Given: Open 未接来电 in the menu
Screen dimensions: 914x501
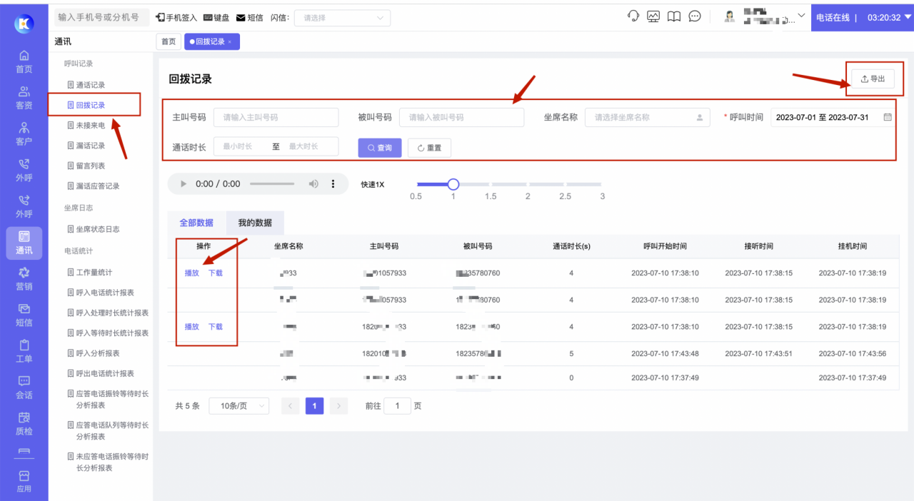Looking at the screenshot, I should point(86,126).
